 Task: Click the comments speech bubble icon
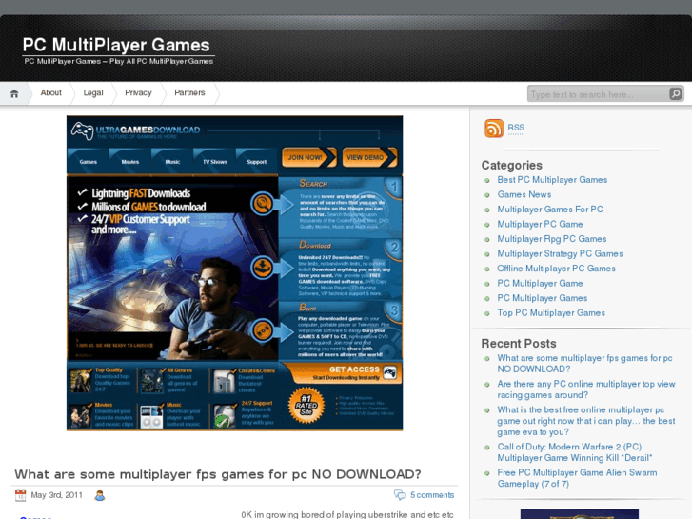tap(400, 495)
